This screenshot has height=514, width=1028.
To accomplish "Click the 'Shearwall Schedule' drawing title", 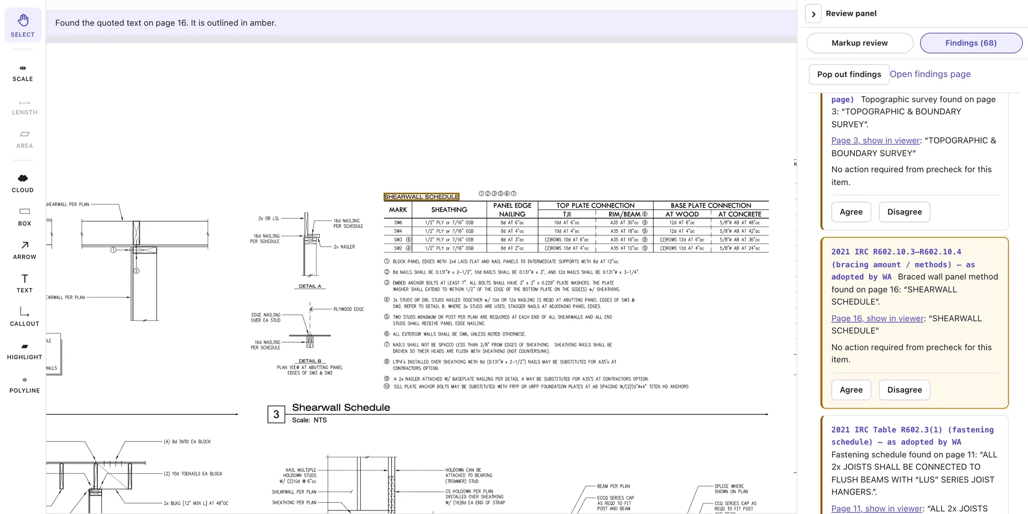I will pos(341,407).
